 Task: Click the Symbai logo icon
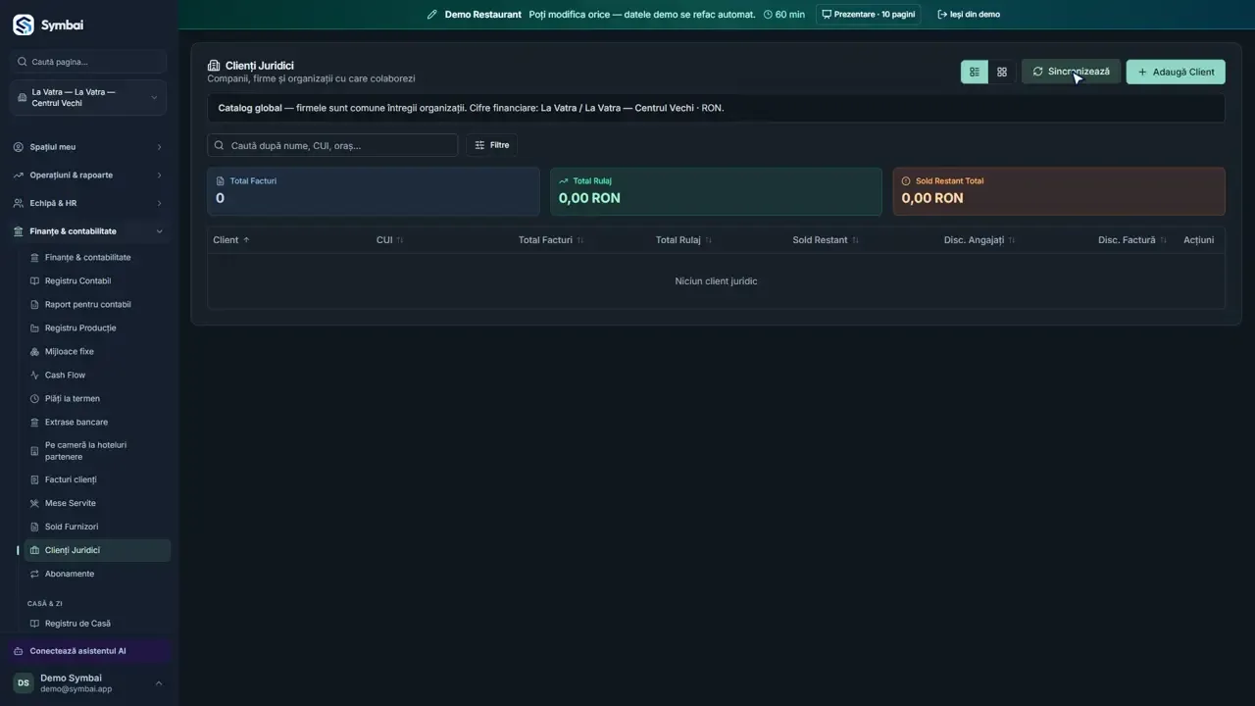pos(23,25)
